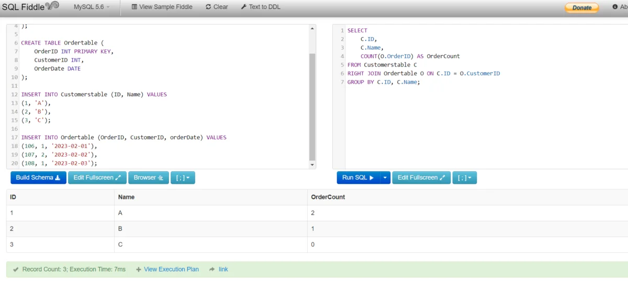Run the SQL query
The image size is (628, 281).
click(357, 178)
